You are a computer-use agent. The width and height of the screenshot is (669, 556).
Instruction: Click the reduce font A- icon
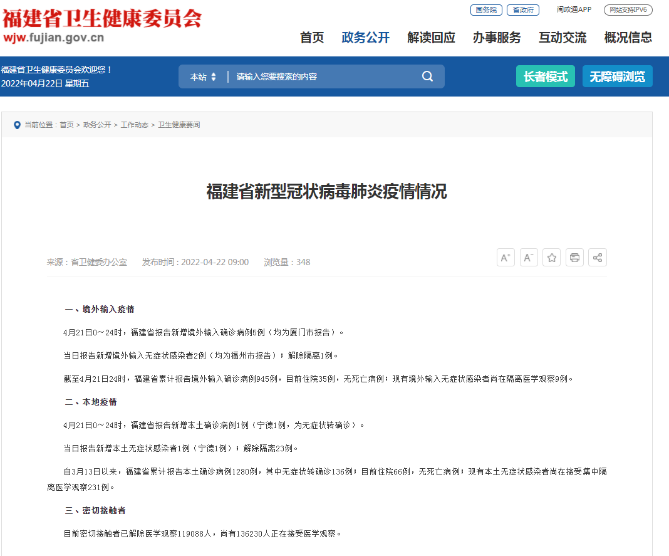click(x=529, y=257)
